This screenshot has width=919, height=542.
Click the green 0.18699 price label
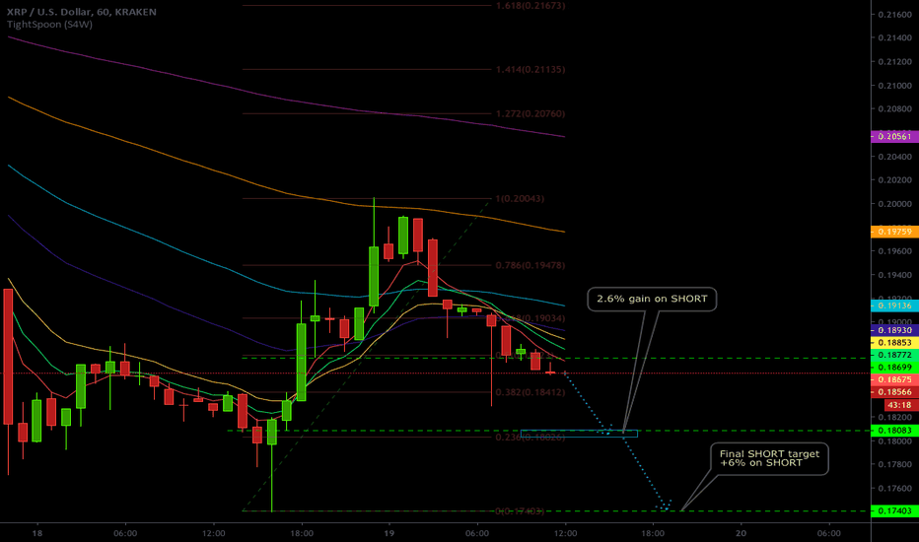pyautogui.click(x=895, y=368)
